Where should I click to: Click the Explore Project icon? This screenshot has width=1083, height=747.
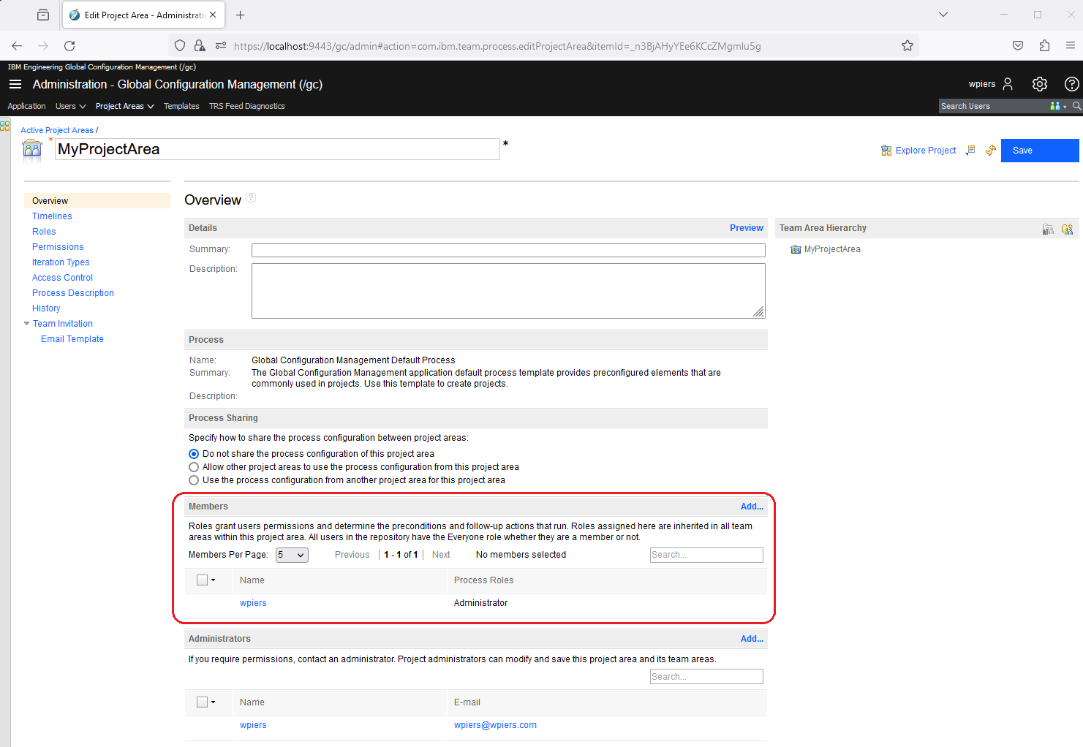coord(886,151)
